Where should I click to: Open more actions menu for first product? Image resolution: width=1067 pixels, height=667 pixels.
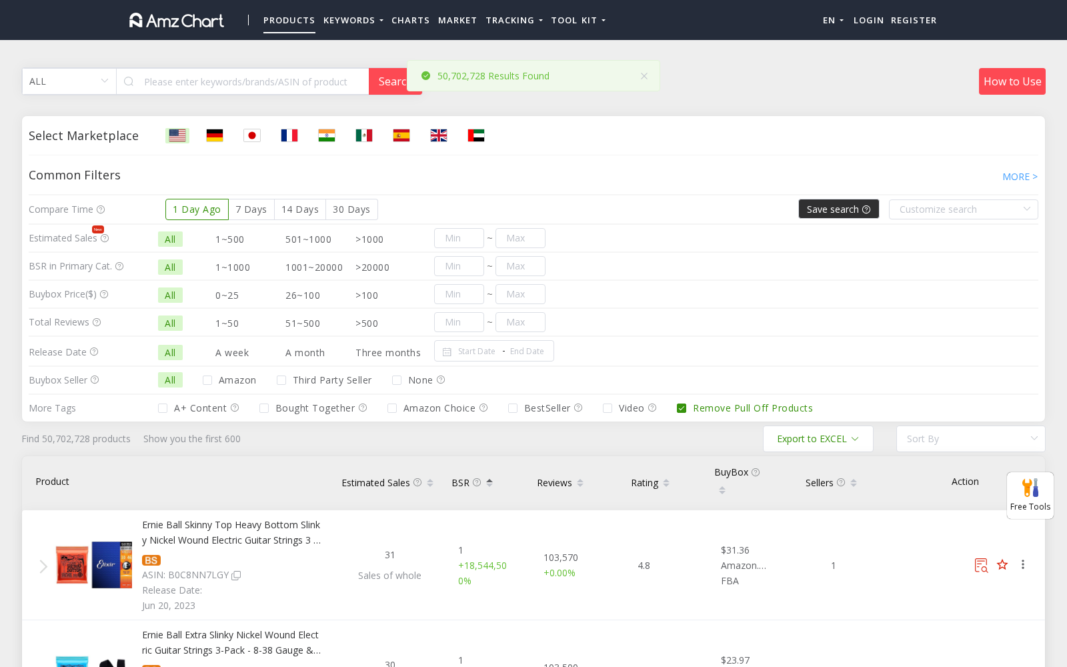pos(1023,565)
